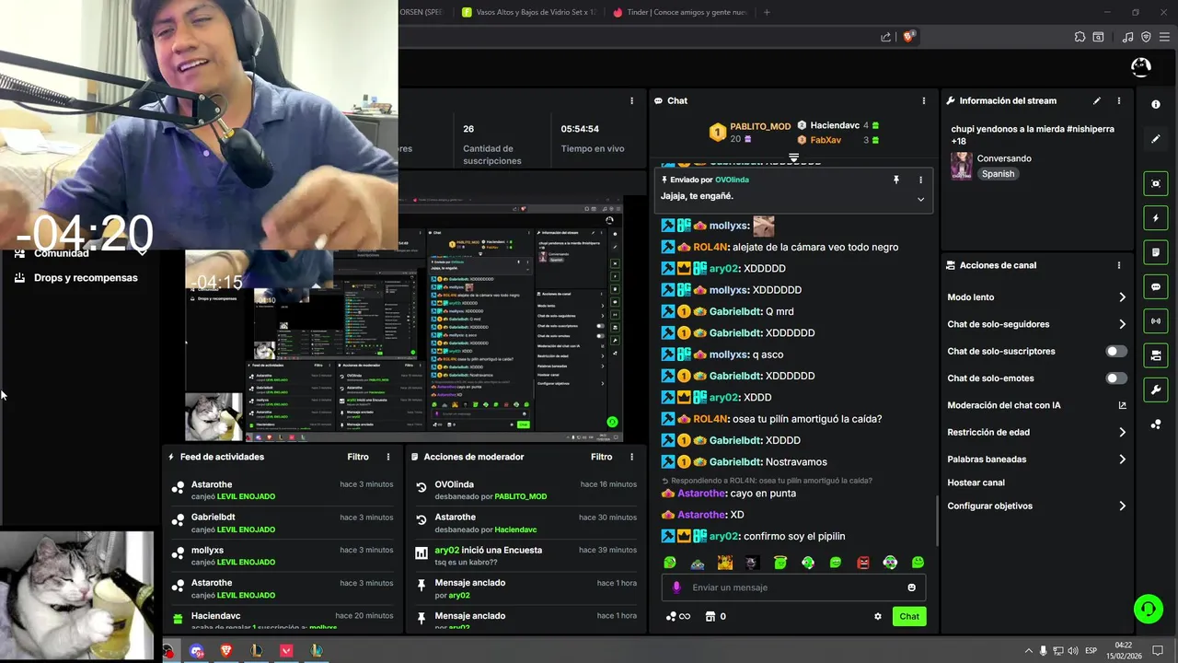Expand the gift leaderboard arrow in chat
The height and width of the screenshot is (663, 1178).
(793, 158)
